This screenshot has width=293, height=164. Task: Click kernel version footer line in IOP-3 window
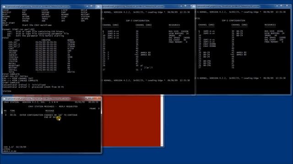point(146,81)
